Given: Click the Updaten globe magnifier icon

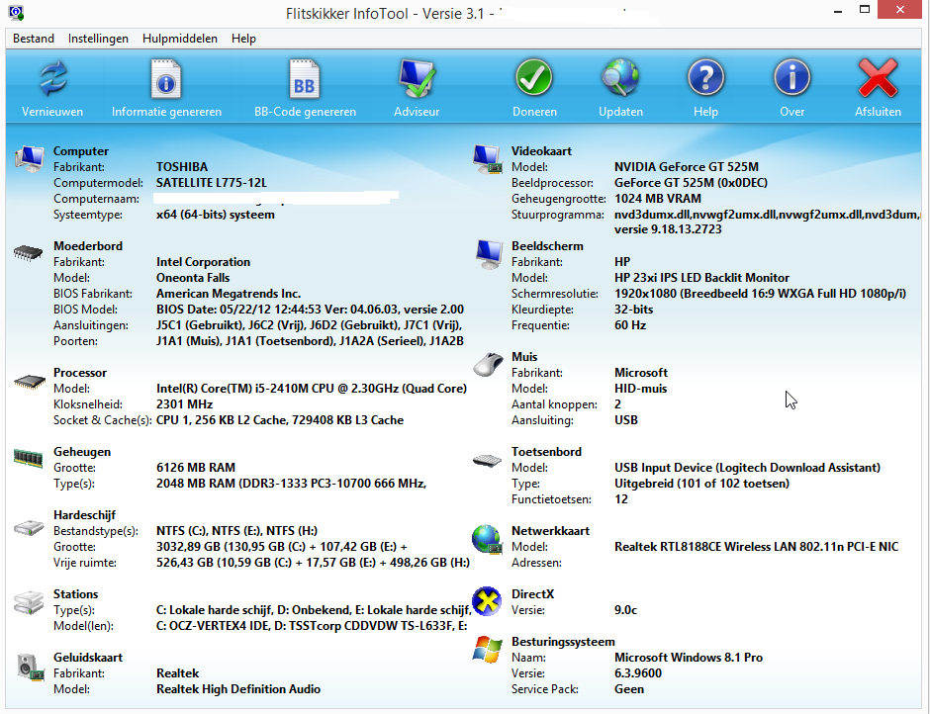Looking at the screenshot, I should [x=620, y=78].
